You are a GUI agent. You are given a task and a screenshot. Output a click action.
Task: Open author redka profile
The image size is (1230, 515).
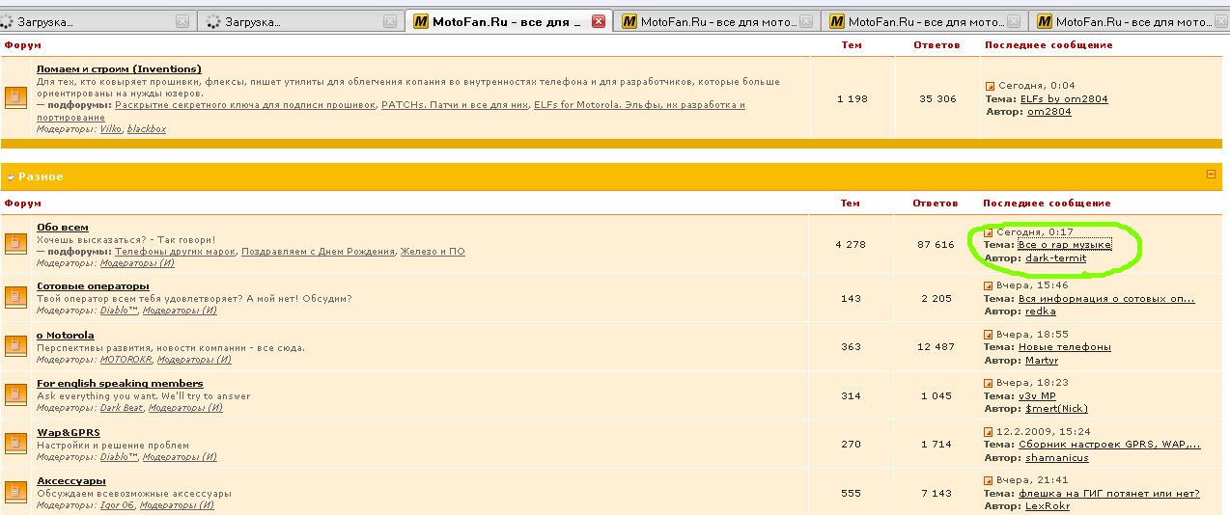coord(1041,312)
